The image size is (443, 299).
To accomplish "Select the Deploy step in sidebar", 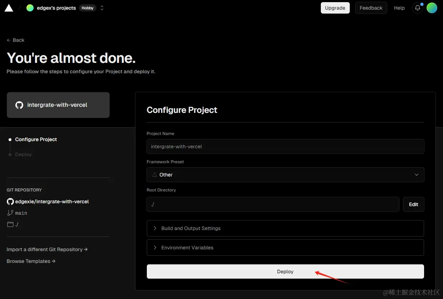I will click(24, 154).
